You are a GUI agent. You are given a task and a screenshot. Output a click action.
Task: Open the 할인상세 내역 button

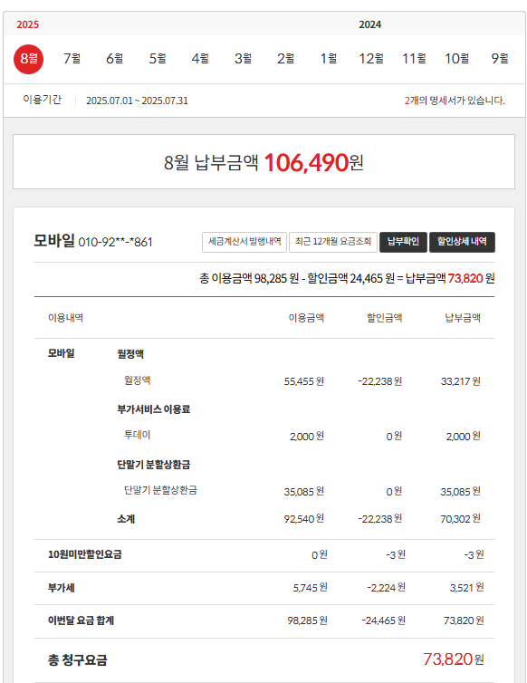462,242
